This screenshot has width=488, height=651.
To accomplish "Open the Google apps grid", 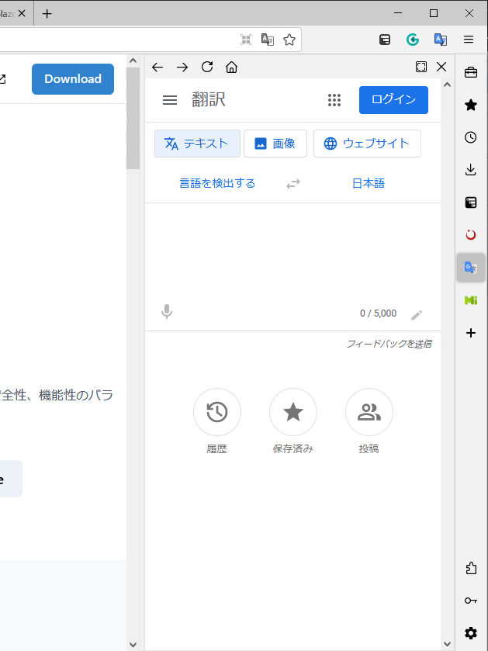I will 334,100.
